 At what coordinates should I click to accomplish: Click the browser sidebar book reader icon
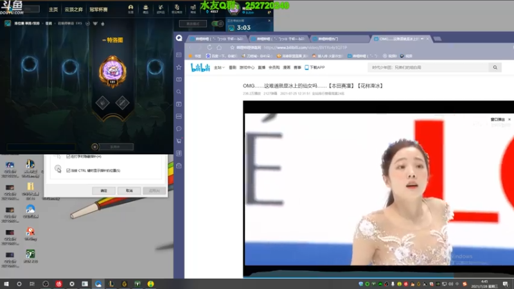[179, 79]
